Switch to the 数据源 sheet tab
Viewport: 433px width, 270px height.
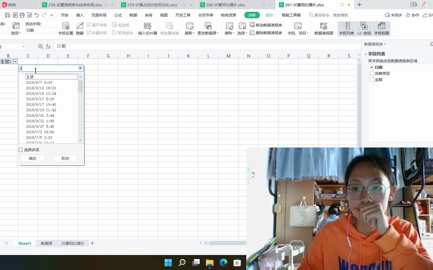point(47,243)
